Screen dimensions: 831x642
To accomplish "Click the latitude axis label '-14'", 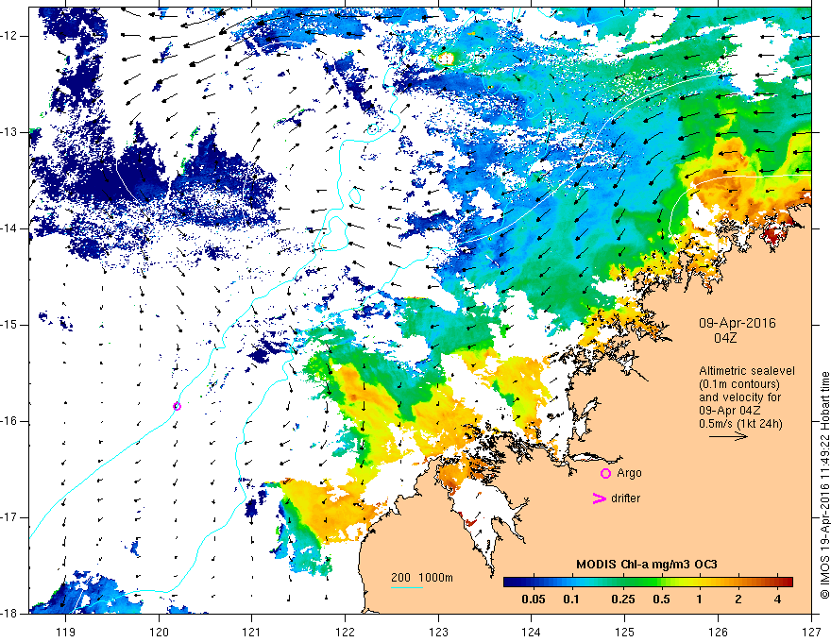I will click(10, 228).
